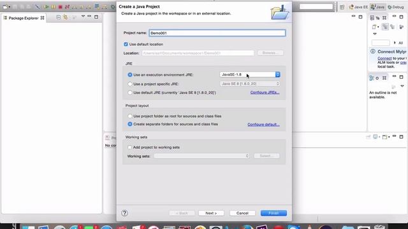Enable Add project to working sets
Viewport: 408px width, 229px height.
[x=129, y=147]
